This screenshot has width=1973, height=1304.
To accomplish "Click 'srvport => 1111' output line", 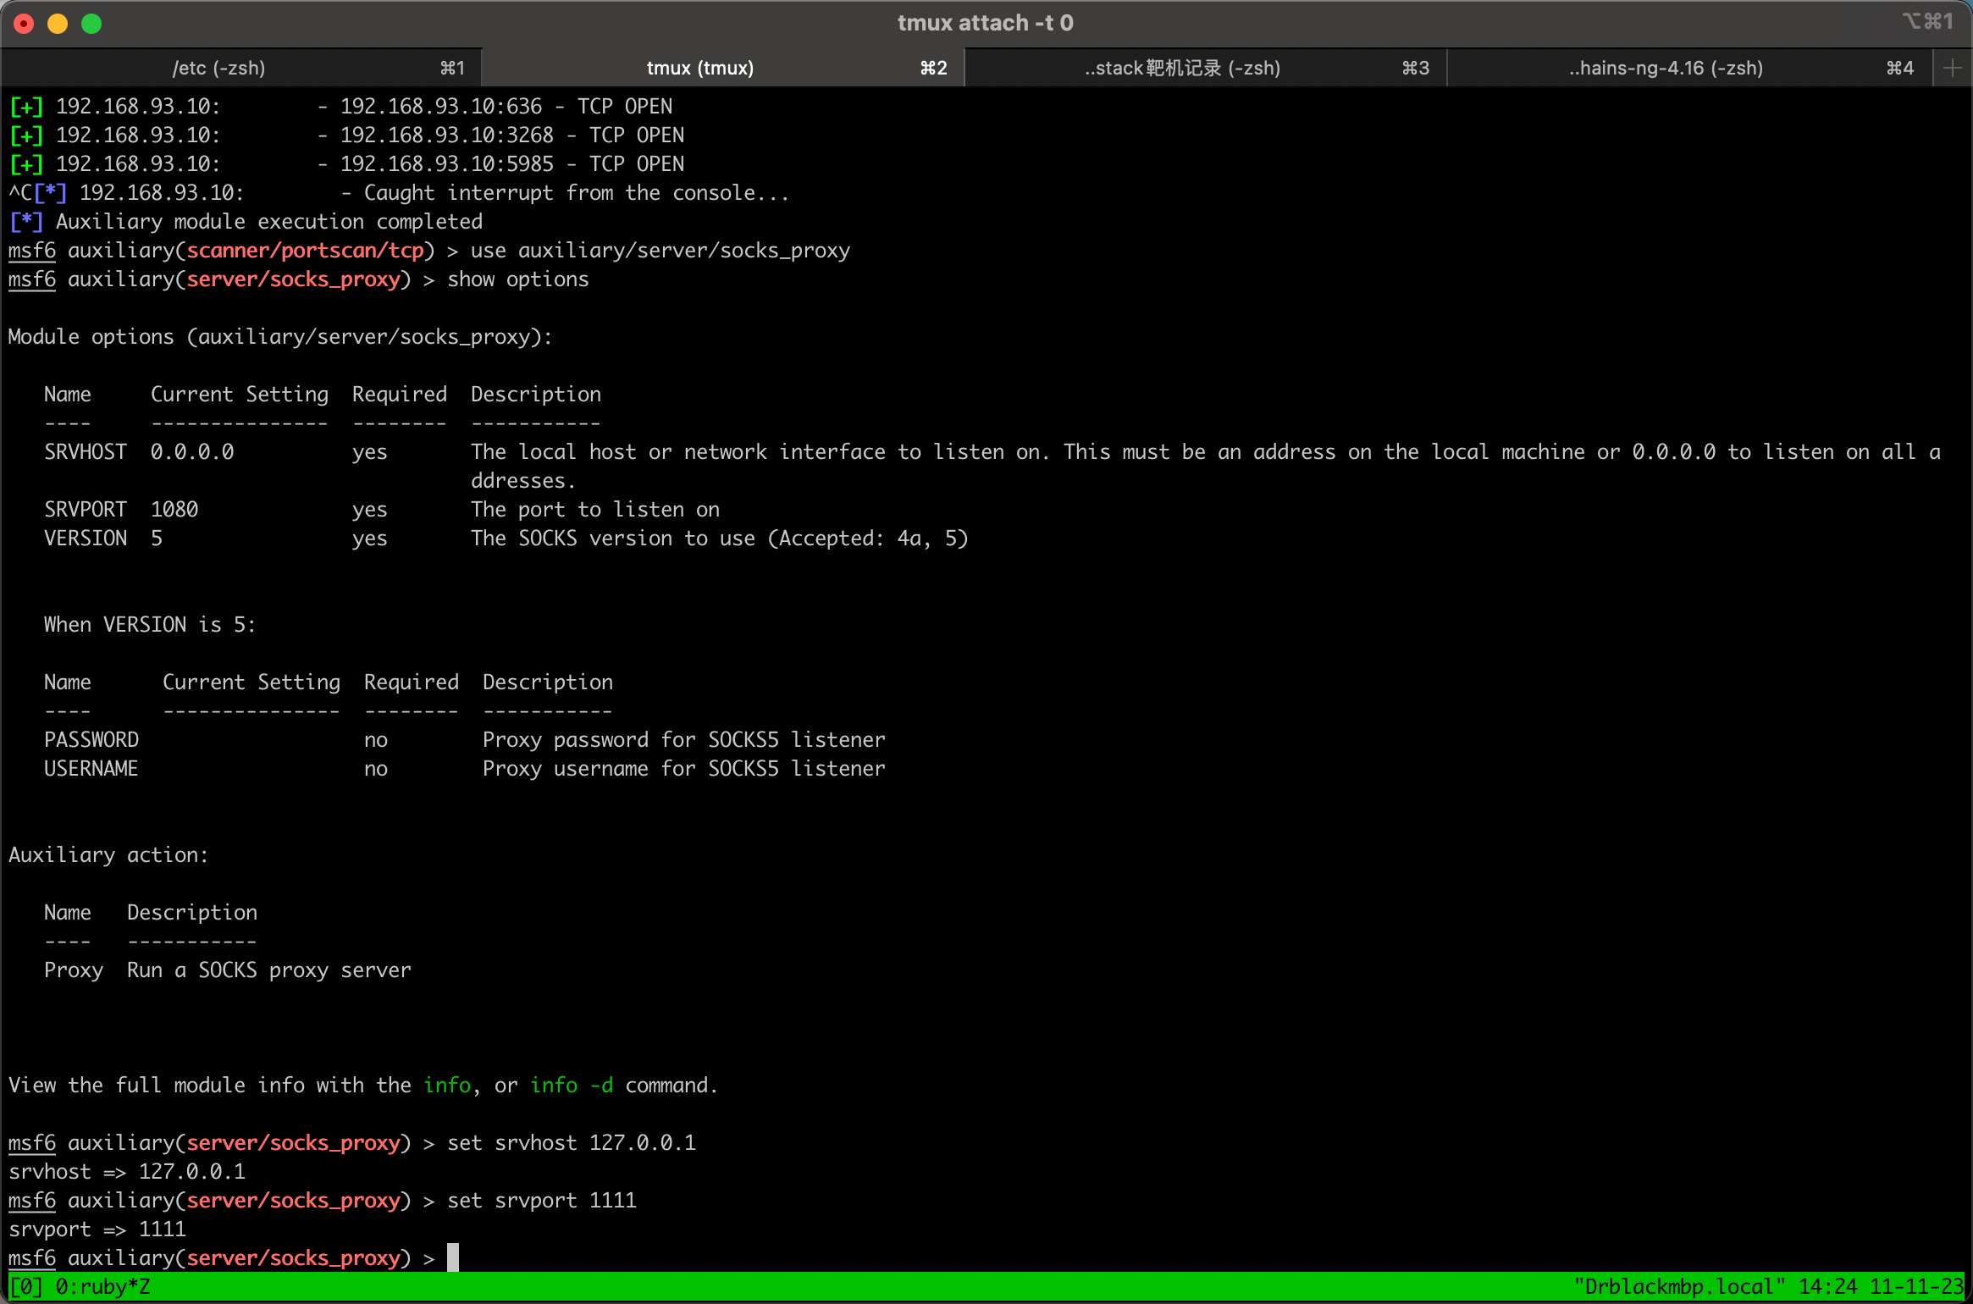I will click(x=97, y=1229).
